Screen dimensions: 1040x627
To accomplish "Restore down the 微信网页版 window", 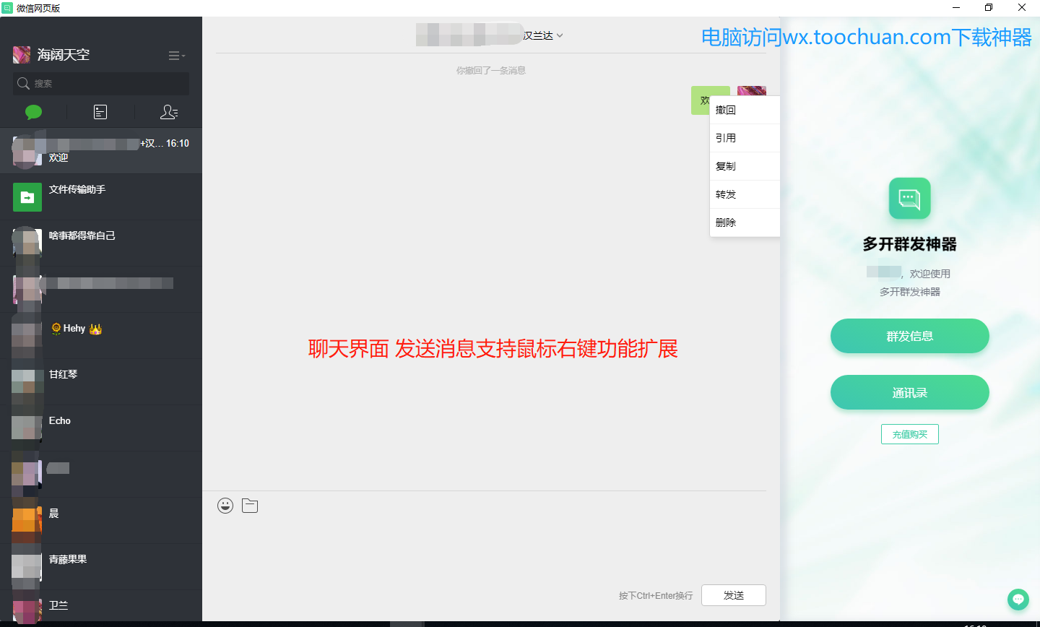I will point(989,8).
